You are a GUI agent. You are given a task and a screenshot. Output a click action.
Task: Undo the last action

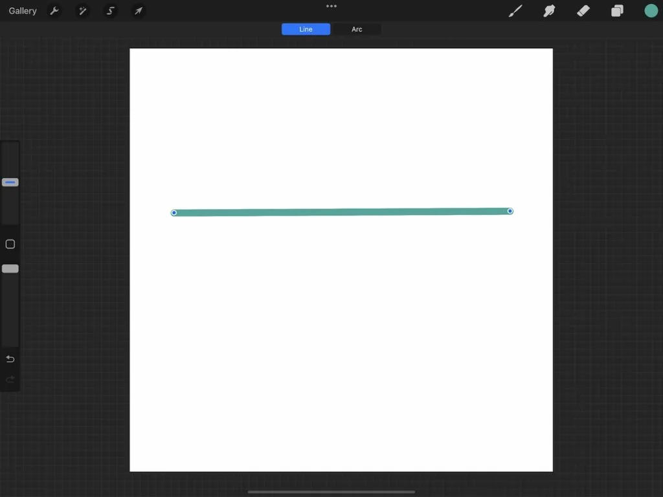10,359
